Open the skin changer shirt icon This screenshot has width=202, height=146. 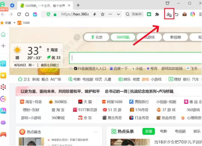click(168, 3)
